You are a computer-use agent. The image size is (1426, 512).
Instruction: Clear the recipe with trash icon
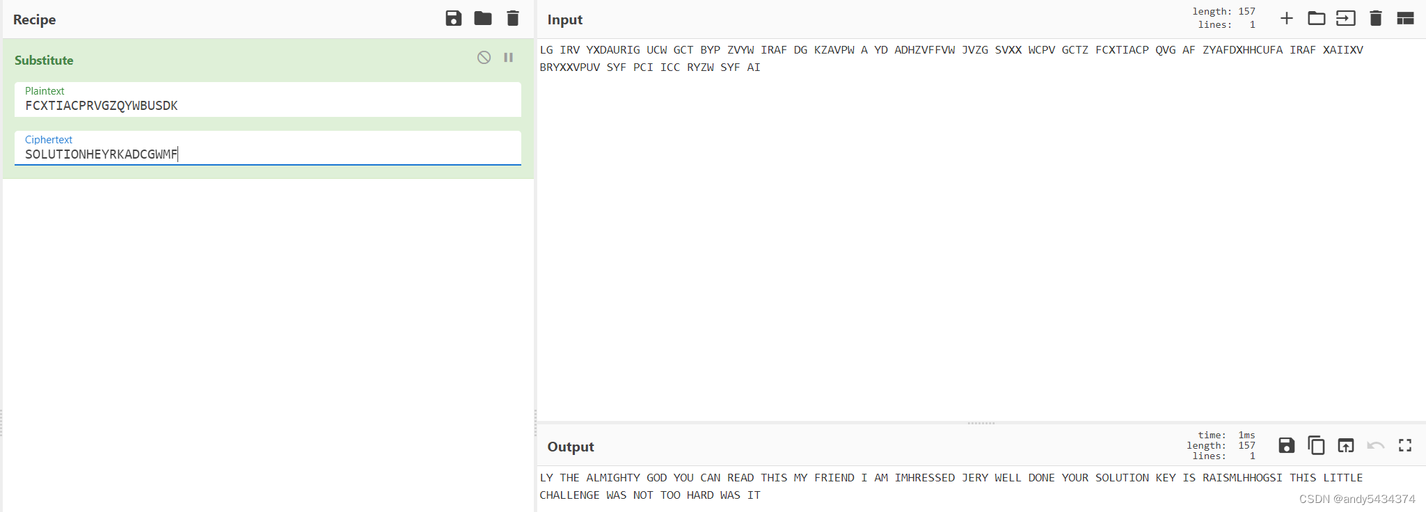(x=513, y=19)
